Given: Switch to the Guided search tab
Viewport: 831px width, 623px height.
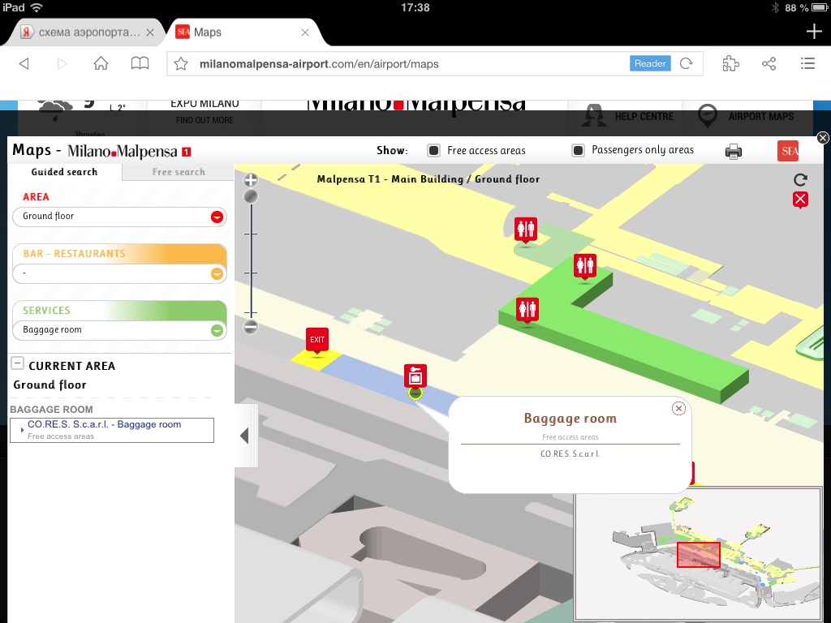Looking at the screenshot, I should pyautogui.click(x=65, y=172).
